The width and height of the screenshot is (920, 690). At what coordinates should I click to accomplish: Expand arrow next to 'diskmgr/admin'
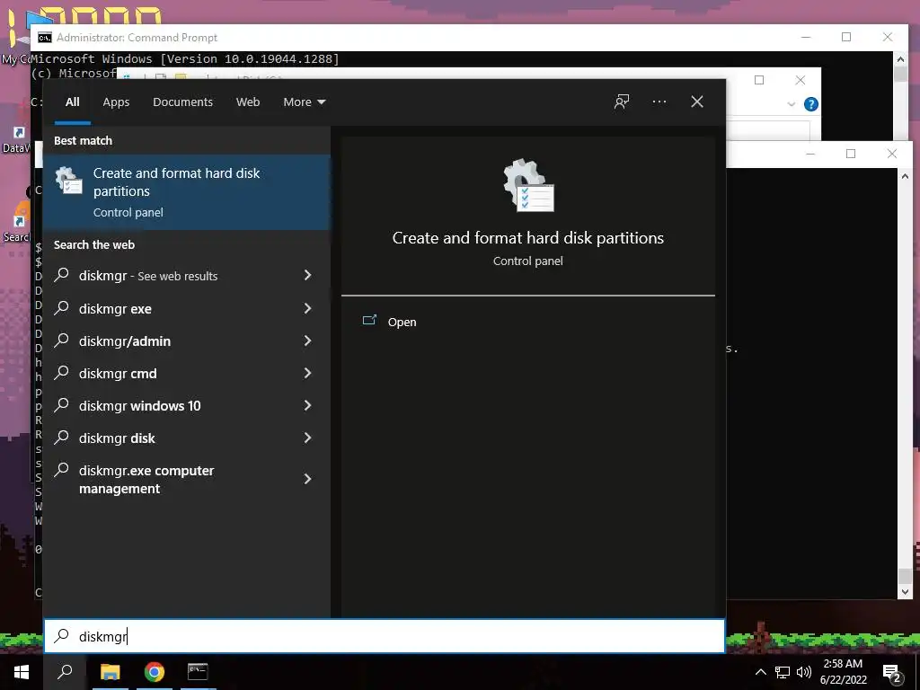pyautogui.click(x=307, y=341)
